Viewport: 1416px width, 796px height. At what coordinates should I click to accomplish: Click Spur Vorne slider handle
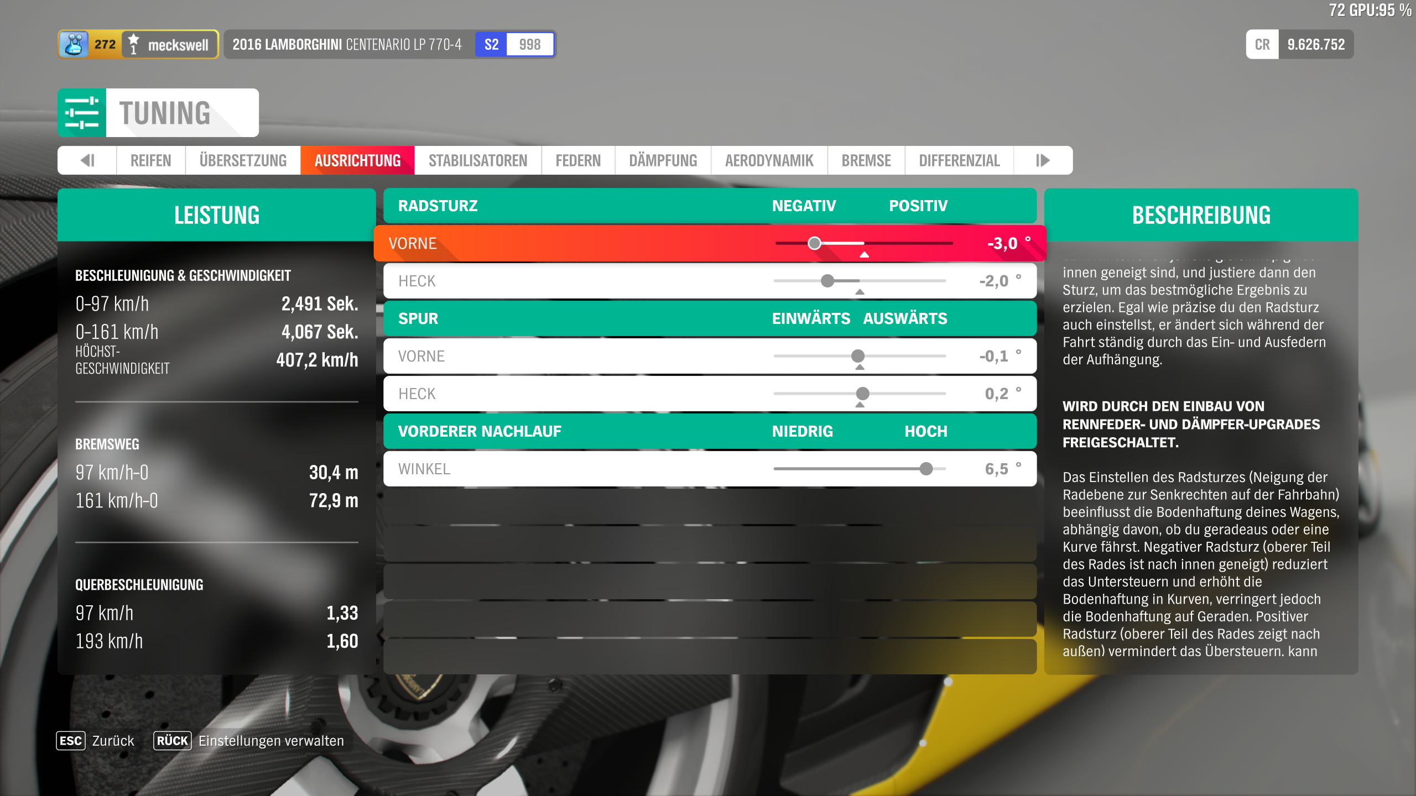pyautogui.click(x=858, y=356)
